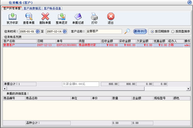193x128 pixels.
Task: Open the end date 2007-12-14 dropdown arrow
Action: [65, 32]
